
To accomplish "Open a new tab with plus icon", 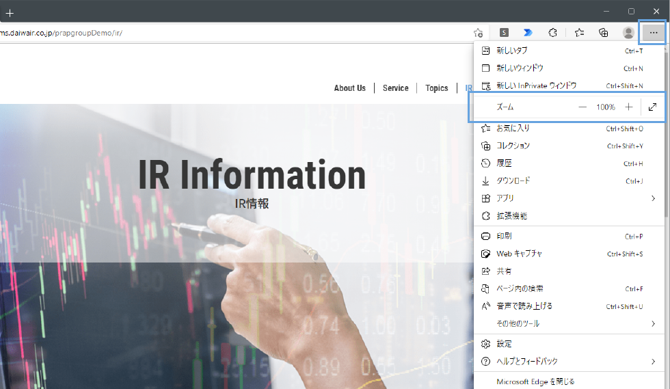I will [x=10, y=13].
